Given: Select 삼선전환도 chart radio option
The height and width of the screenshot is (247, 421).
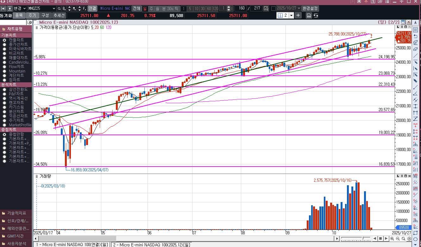Looking at the screenshot, I should (4, 89).
